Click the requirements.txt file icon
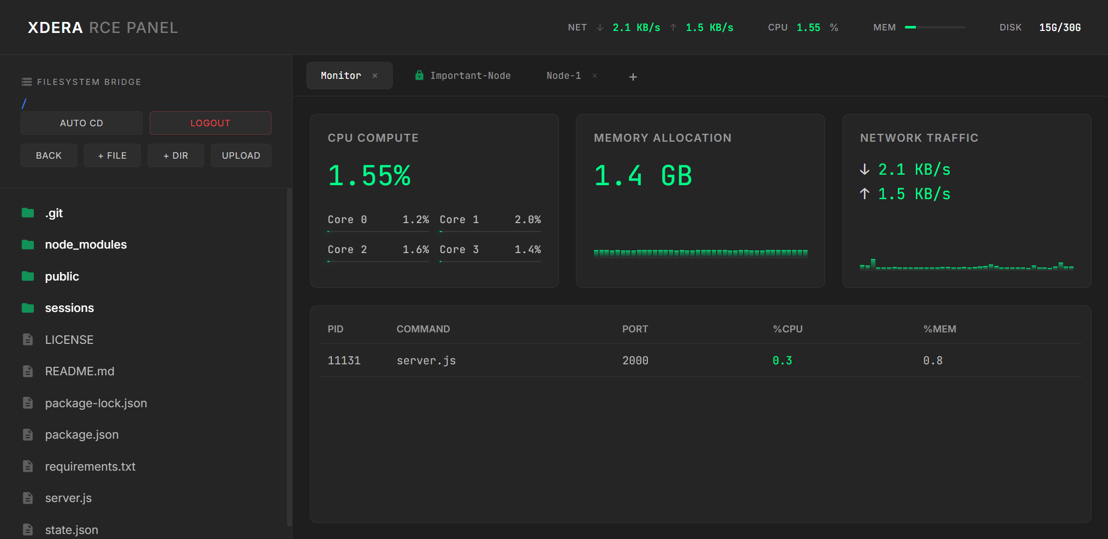The height and width of the screenshot is (539, 1108). tap(28, 467)
